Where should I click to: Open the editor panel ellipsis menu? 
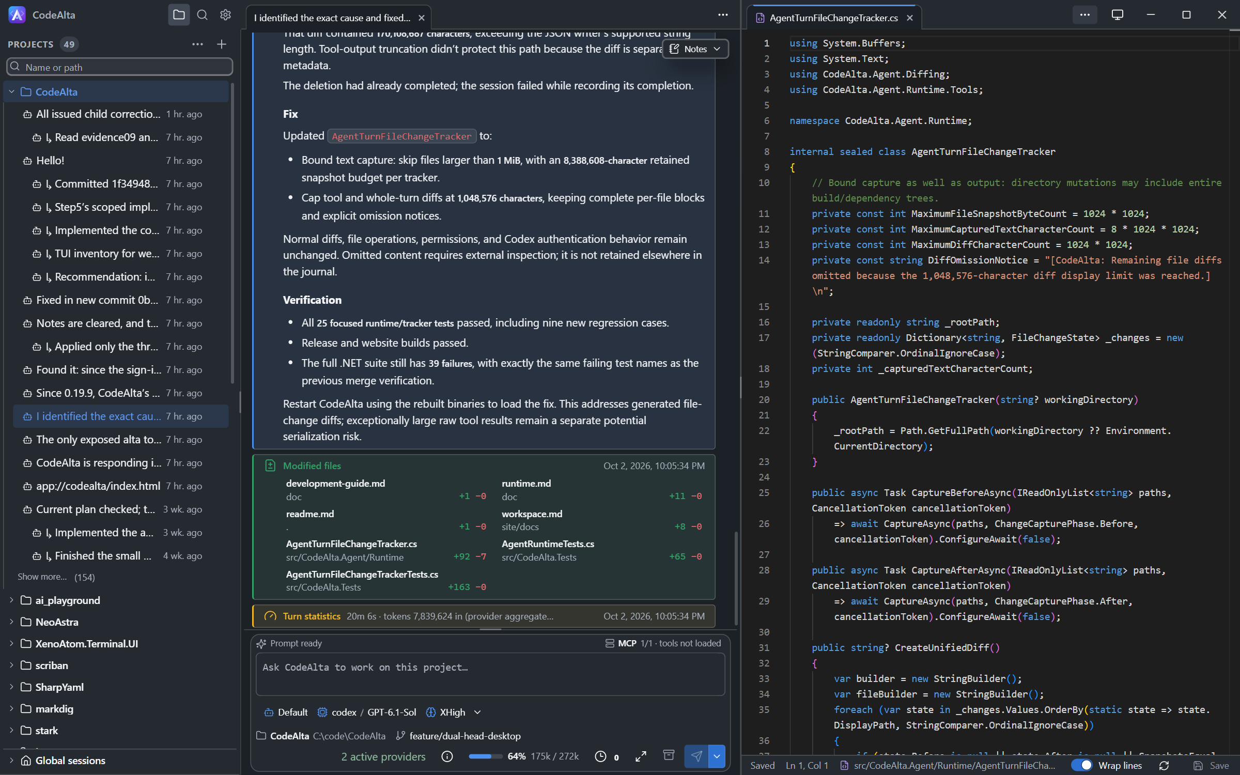pos(1085,15)
